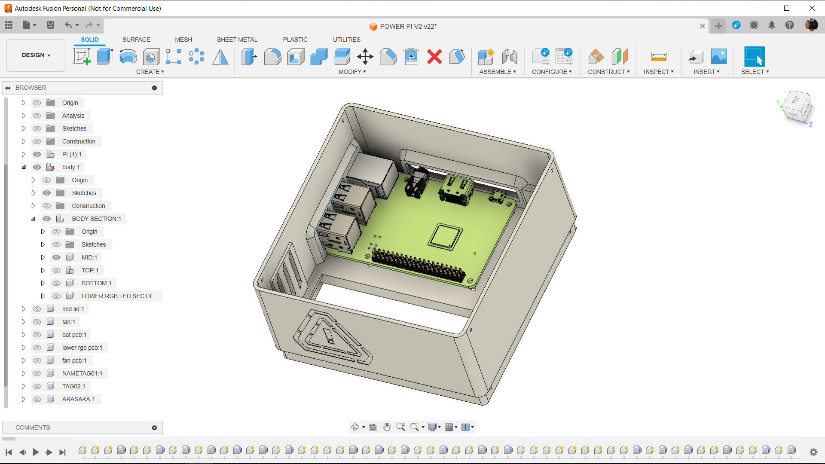Click the red Delete X icon

pyautogui.click(x=434, y=56)
